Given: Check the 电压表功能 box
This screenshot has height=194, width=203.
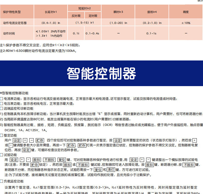Looking at the screenshot, I should pos(2,104).
